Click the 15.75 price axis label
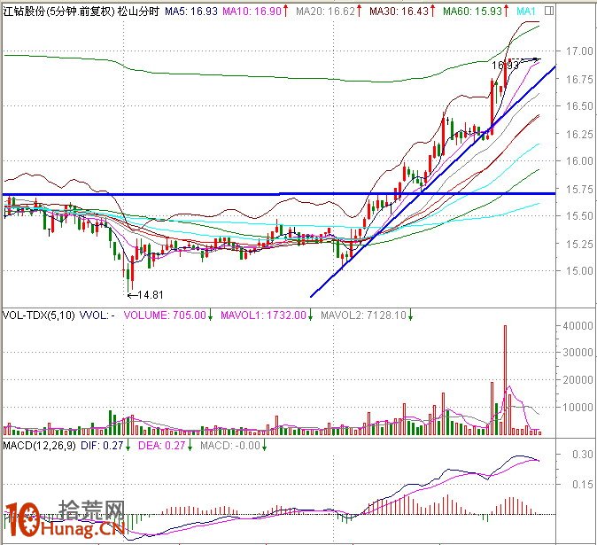This screenshot has height=545, width=597. [x=579, y=190]
